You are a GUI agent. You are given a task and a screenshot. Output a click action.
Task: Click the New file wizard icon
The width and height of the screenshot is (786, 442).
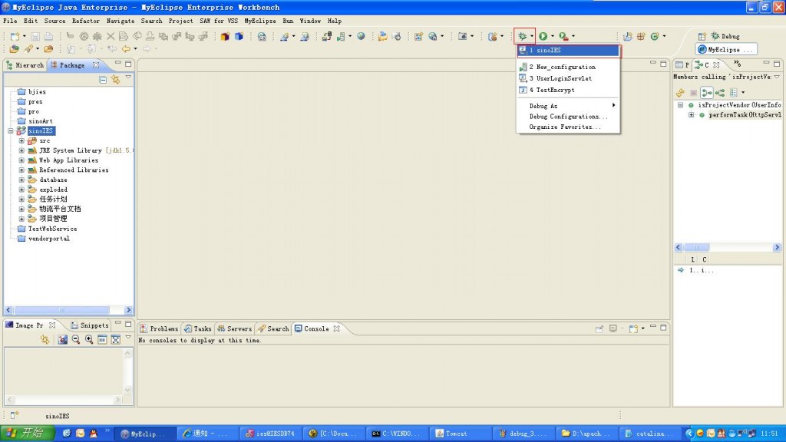click(x=15, y=36)
